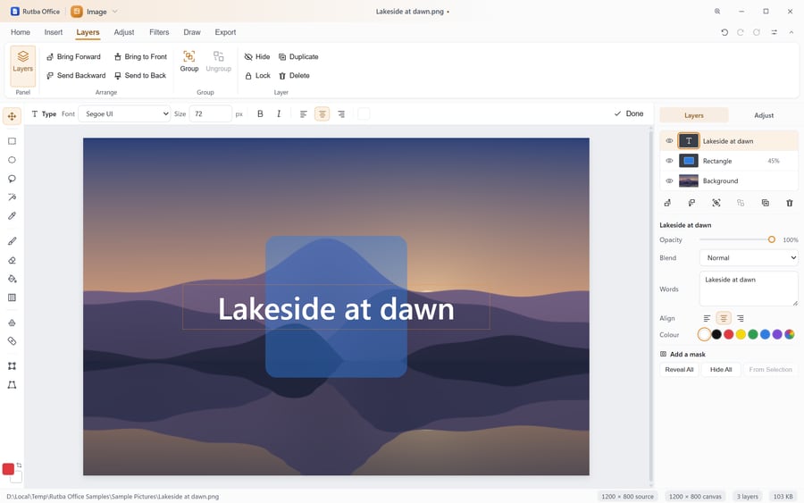Select the Brush tool
Screen dimensions: 804x503
click(12, 241)
